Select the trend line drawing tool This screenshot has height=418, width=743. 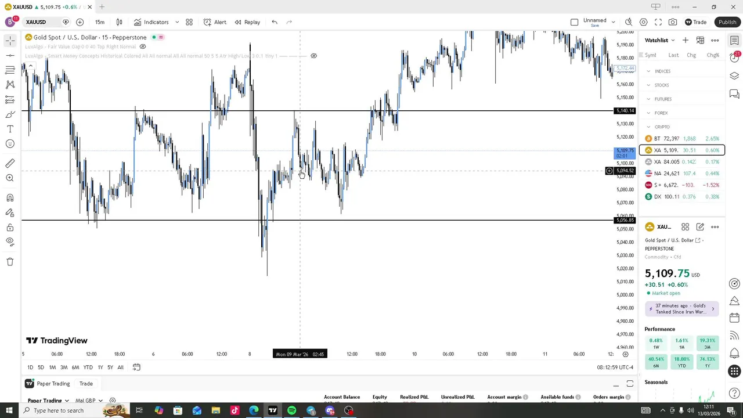[x=10, y=55]
